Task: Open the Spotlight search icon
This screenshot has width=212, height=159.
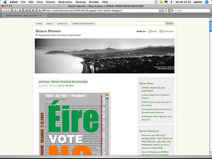Action: pyautogui.click(x=206, y=2)
